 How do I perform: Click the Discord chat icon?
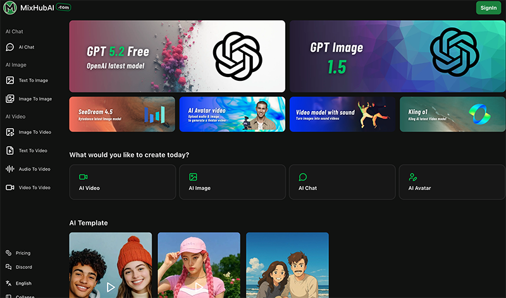click(x=9, y=267)
